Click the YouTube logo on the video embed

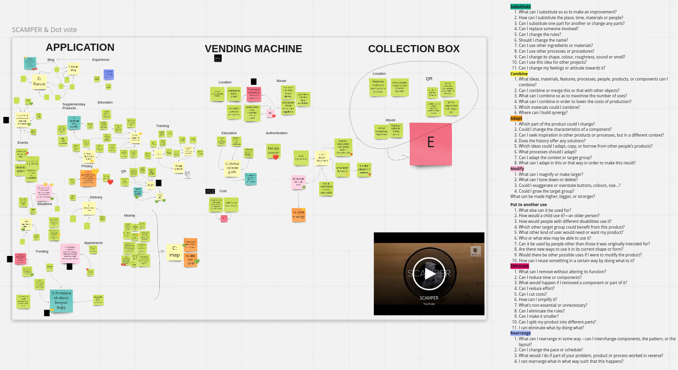tap(428, 303)
